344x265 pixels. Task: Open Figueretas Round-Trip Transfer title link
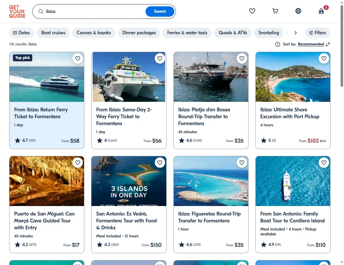pyautogui.click(x=209, y=217)
